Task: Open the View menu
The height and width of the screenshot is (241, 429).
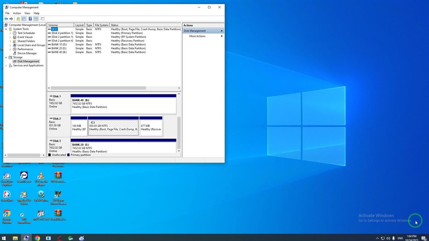Action: (x=27, y=13)
